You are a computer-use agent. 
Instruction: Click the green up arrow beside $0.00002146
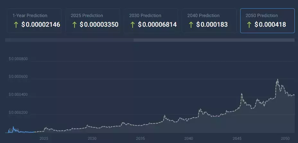[x=16, y=24]
